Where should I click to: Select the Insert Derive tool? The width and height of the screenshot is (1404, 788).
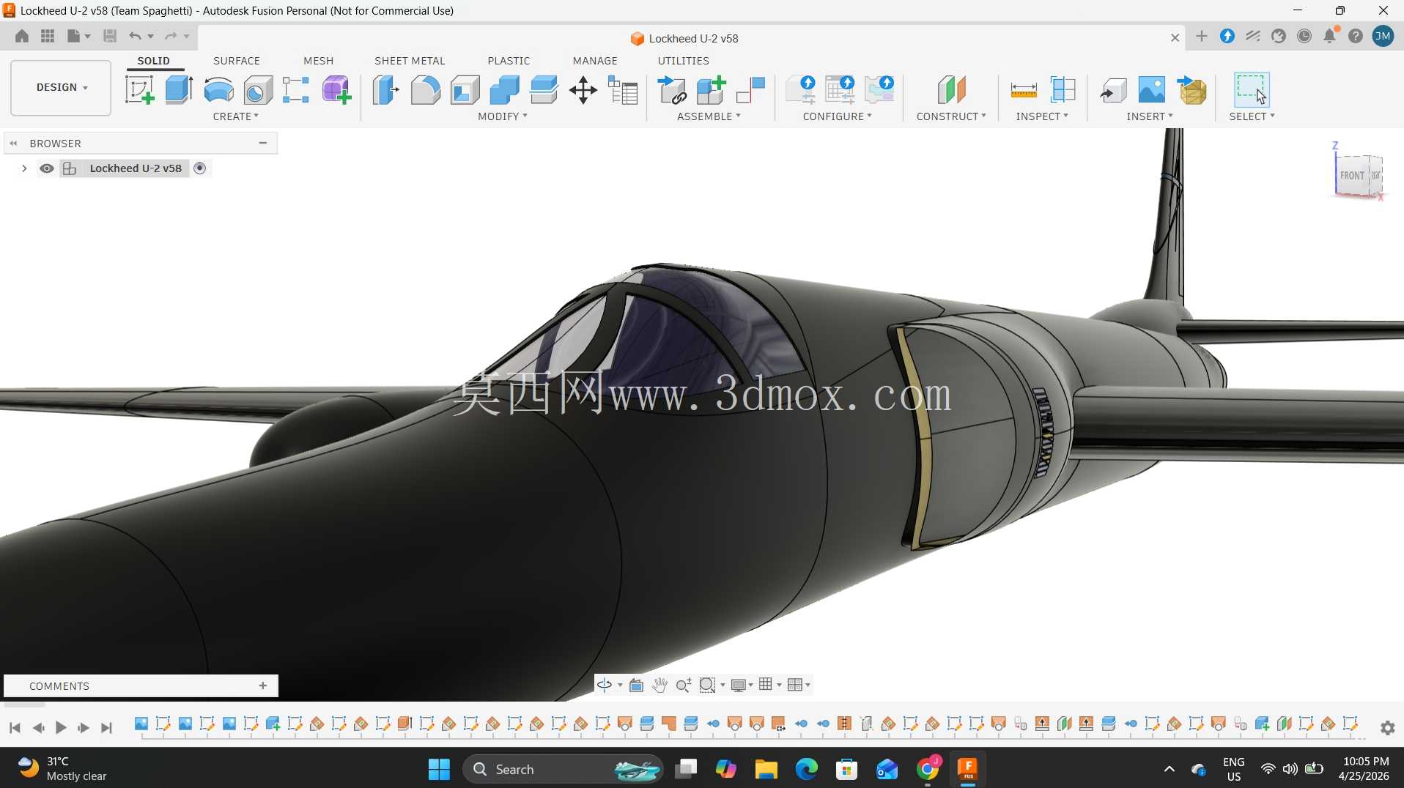1112,90
